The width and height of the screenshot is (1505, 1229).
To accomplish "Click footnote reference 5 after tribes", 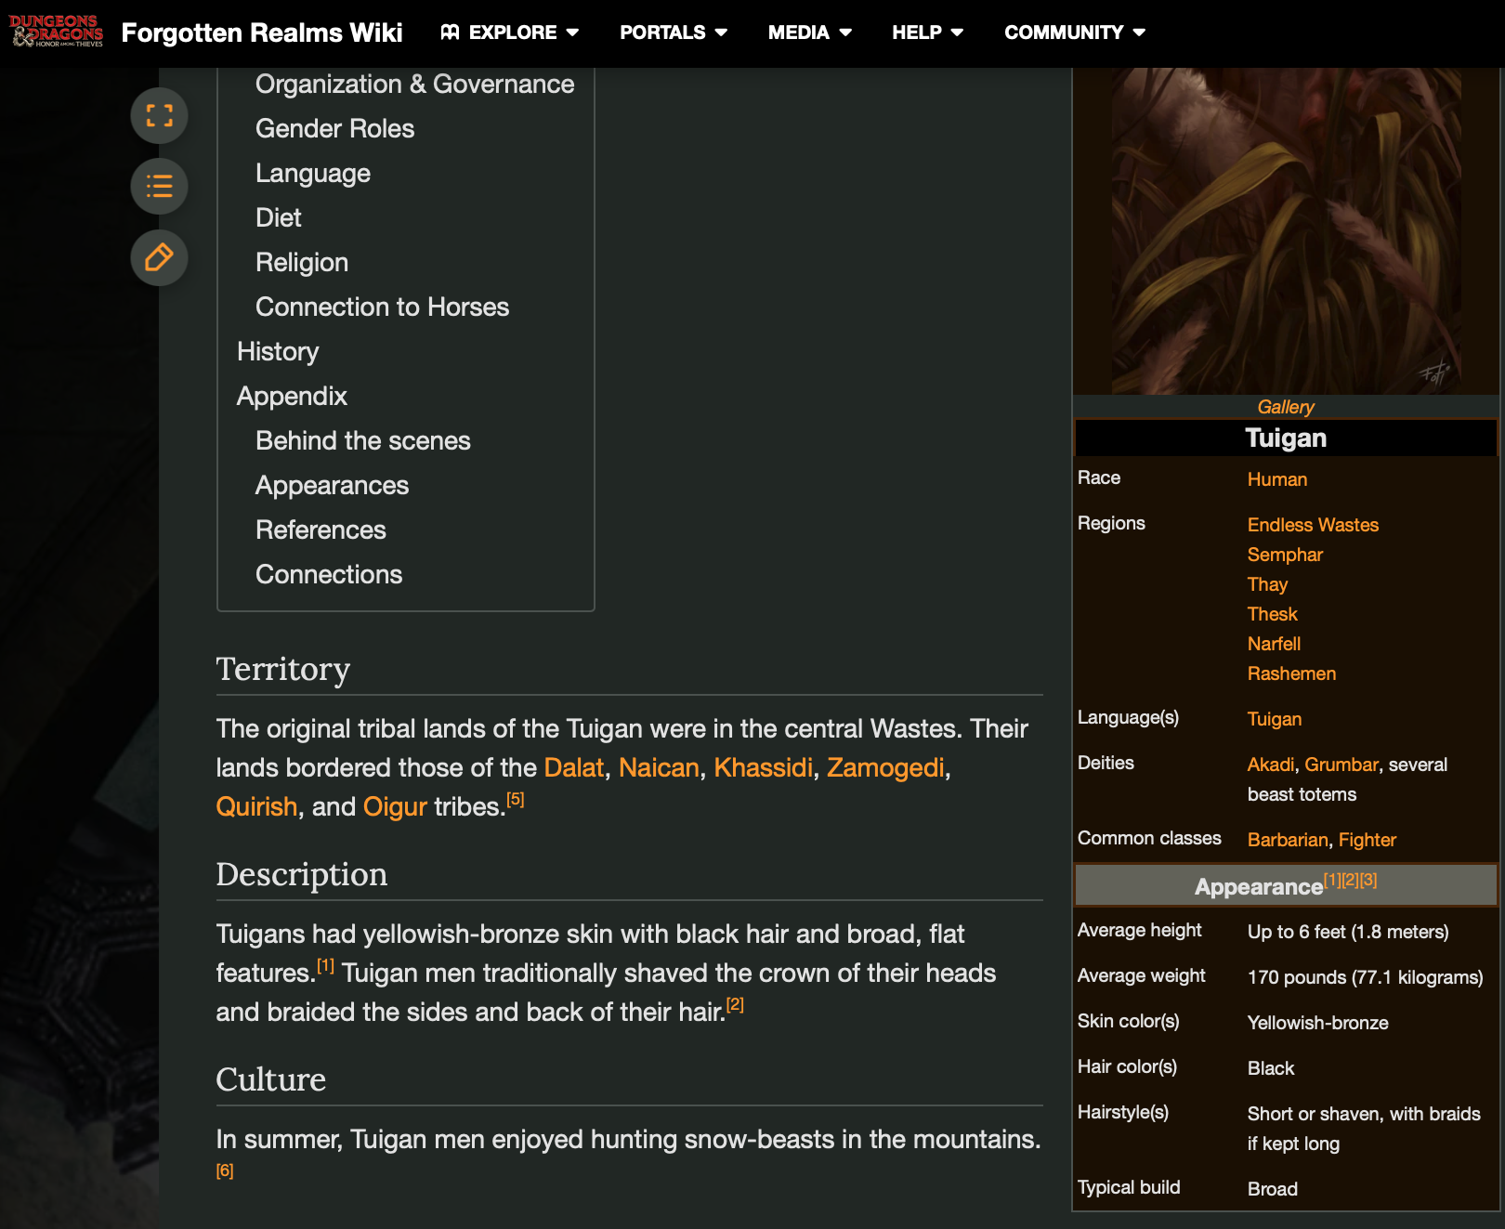I will (516, 800).
